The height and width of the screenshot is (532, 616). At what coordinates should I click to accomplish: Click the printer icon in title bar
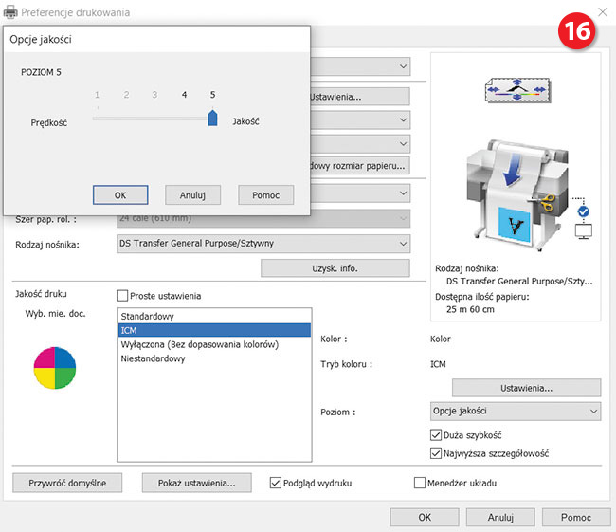pyautogui.click(x=10, y=12)
